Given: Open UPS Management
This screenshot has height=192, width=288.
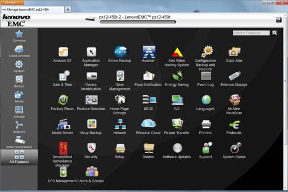Looking at the screenshot, I should click(x=62, y=175).
